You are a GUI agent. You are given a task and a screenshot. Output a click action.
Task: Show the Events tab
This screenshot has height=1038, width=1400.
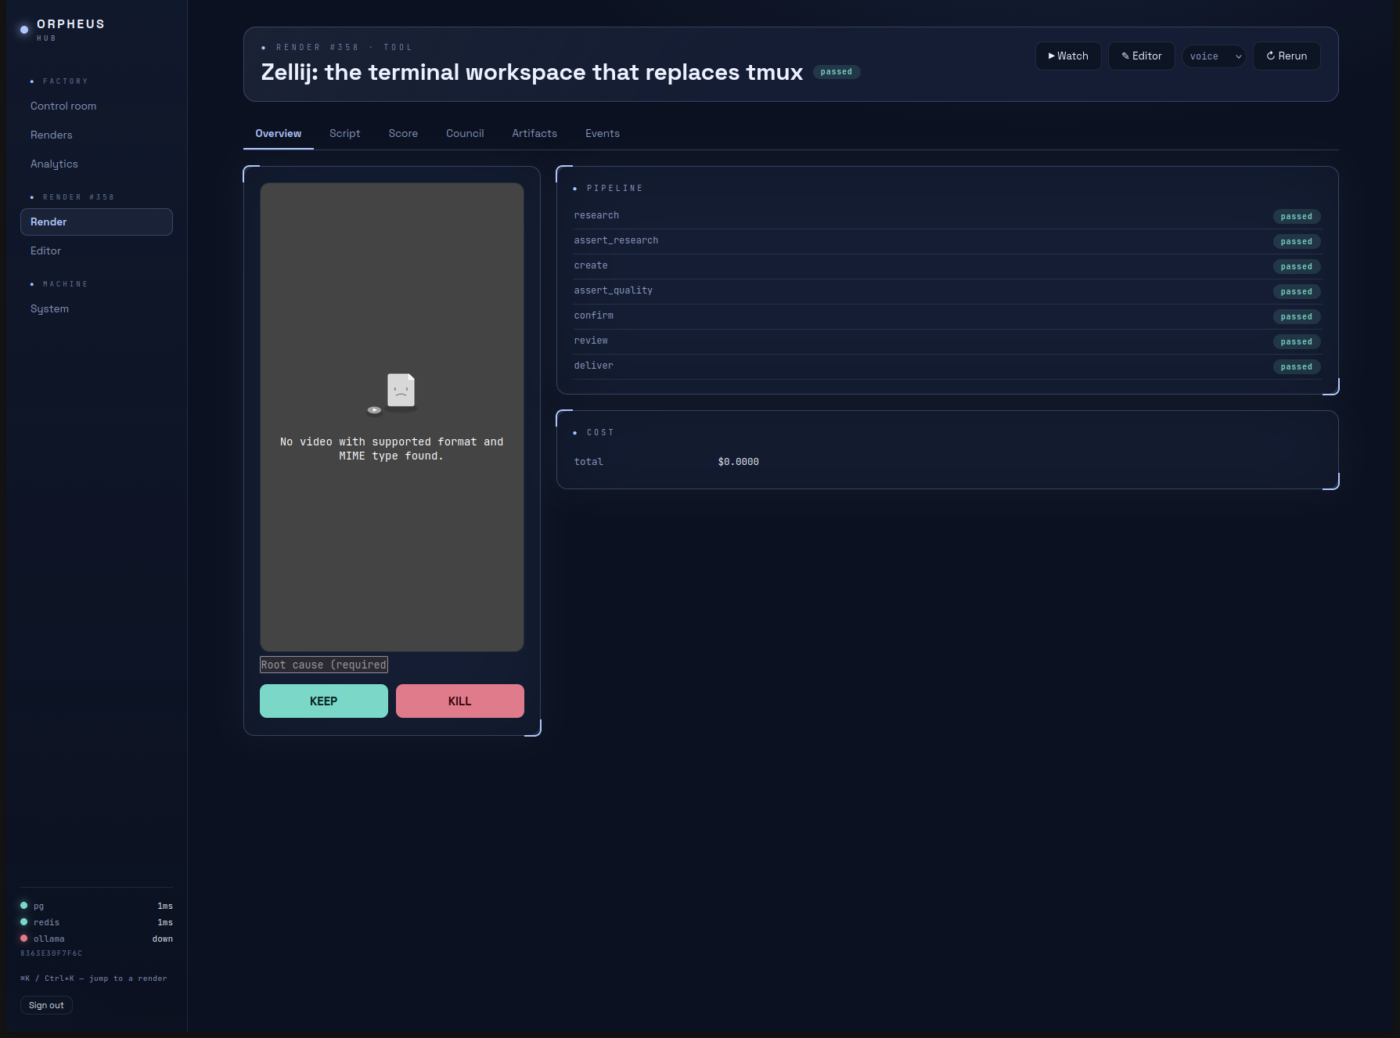click(603, 134)
